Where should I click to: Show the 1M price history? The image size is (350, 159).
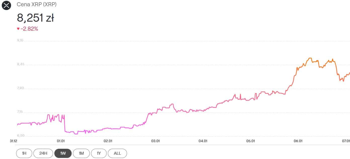pyautogui.click(x=81, y=153)
